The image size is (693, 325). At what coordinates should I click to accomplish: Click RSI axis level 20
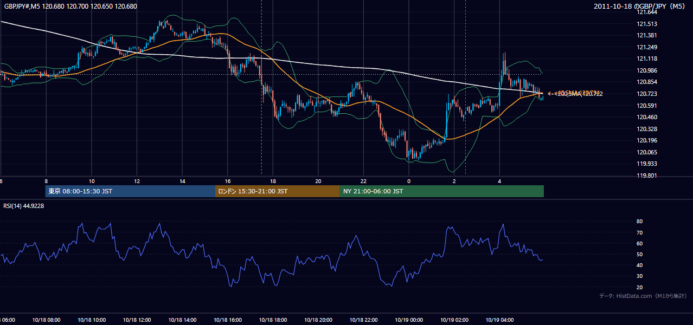point(639,287)
